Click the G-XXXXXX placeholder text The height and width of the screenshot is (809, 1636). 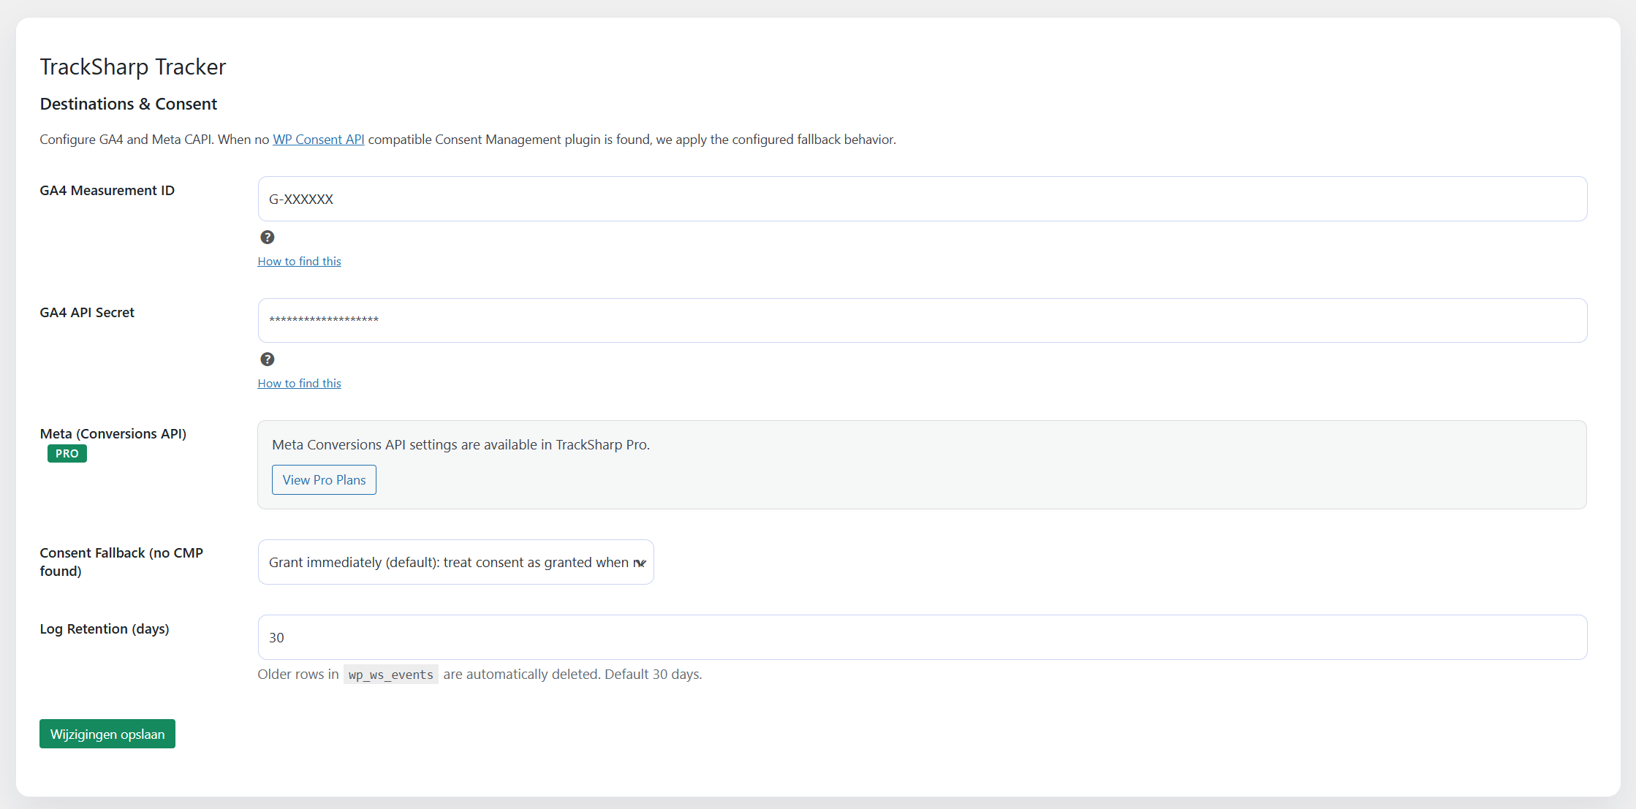[300, 198]
